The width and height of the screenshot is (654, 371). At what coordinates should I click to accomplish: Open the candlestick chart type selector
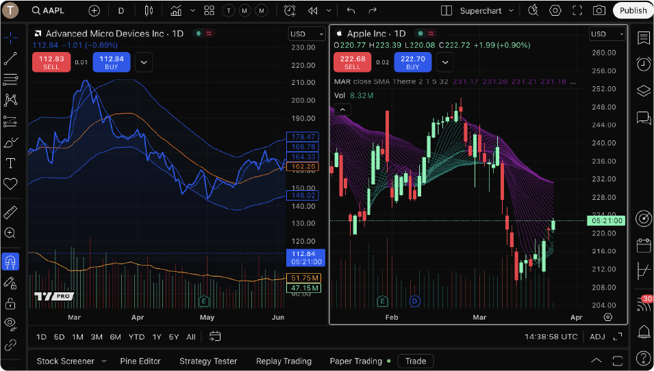point(149,10)
